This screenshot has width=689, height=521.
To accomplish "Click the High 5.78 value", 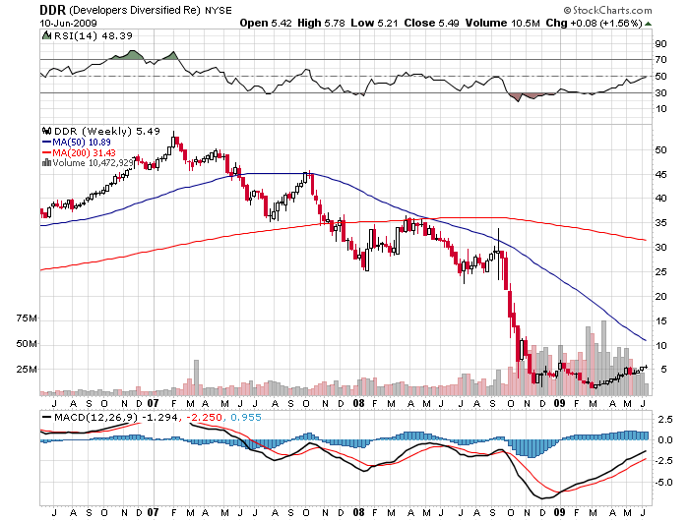I will coord(321,23).
